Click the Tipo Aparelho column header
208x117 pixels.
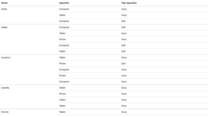129,3
